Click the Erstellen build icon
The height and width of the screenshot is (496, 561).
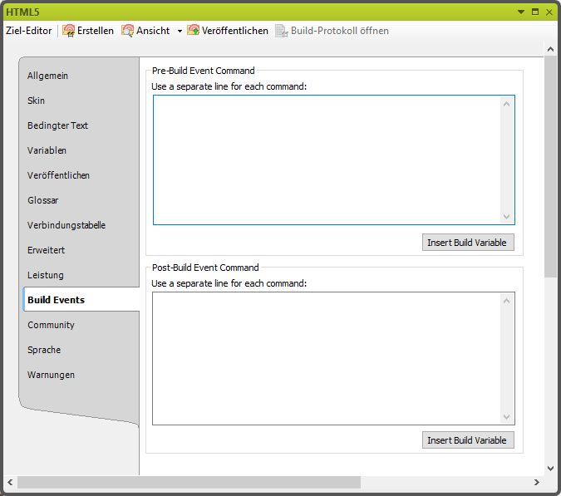(69, 31)
